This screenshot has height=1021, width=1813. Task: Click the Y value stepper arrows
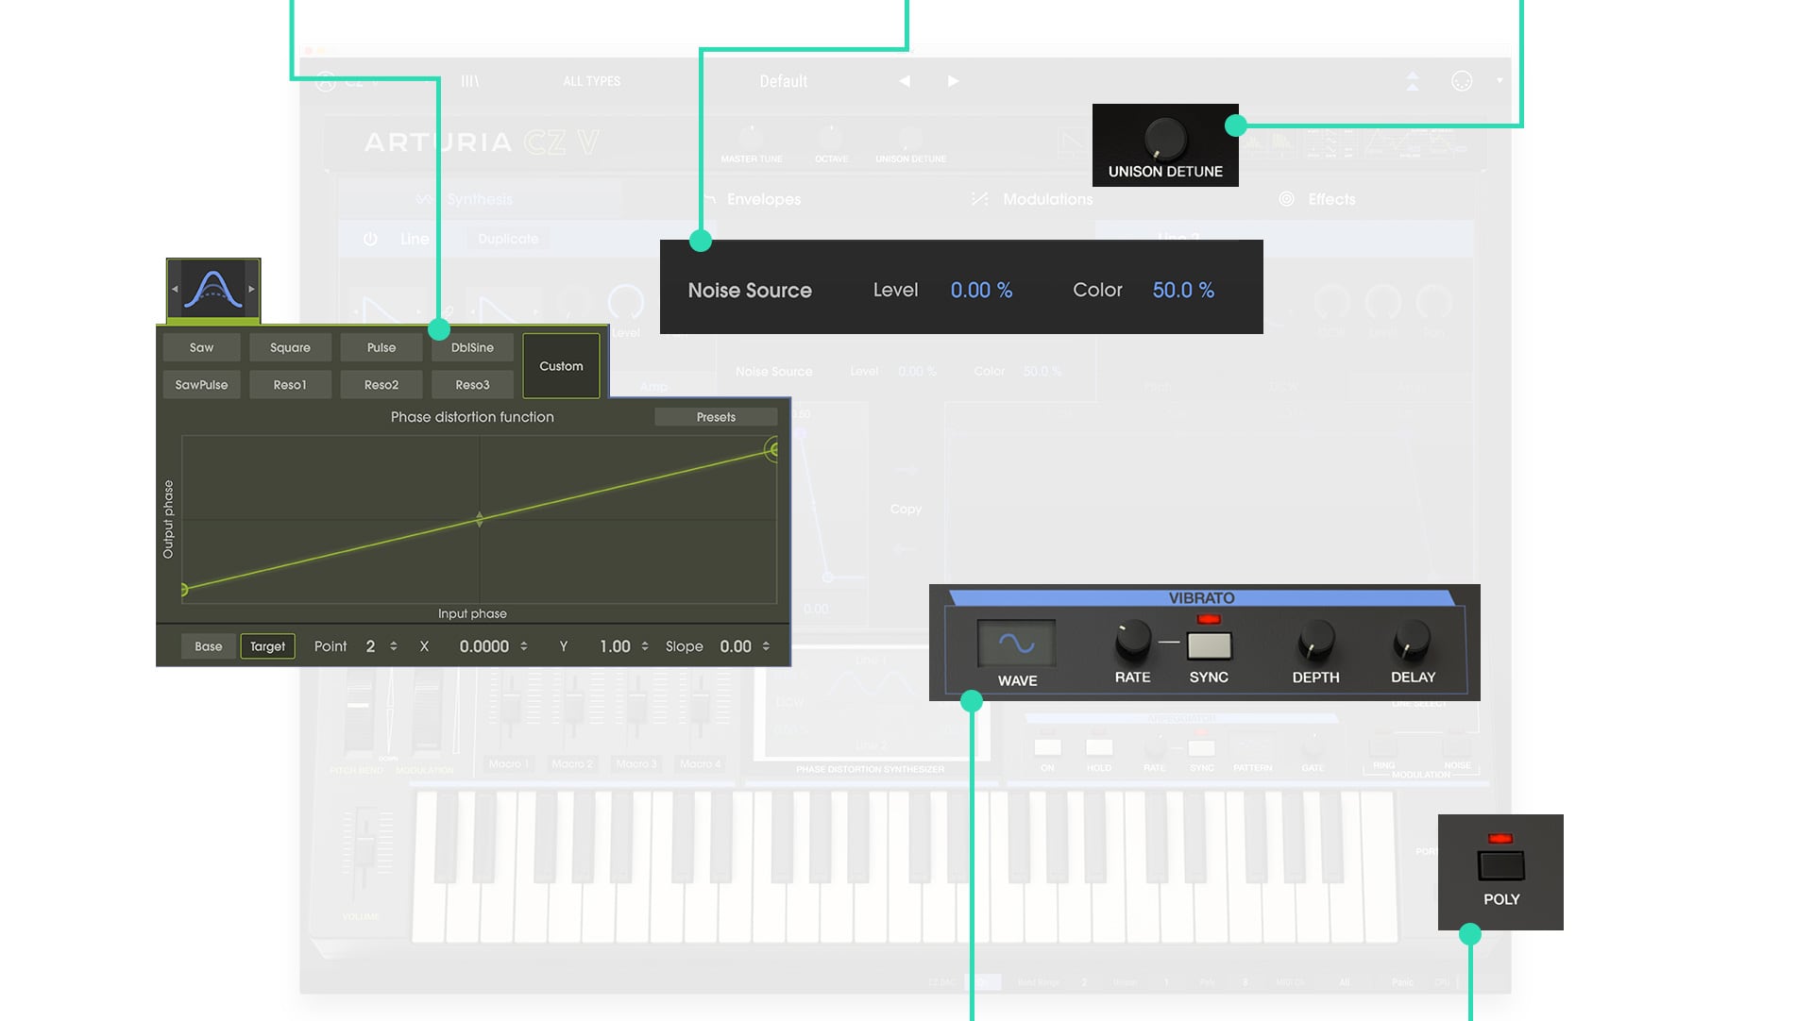point(644,646)
